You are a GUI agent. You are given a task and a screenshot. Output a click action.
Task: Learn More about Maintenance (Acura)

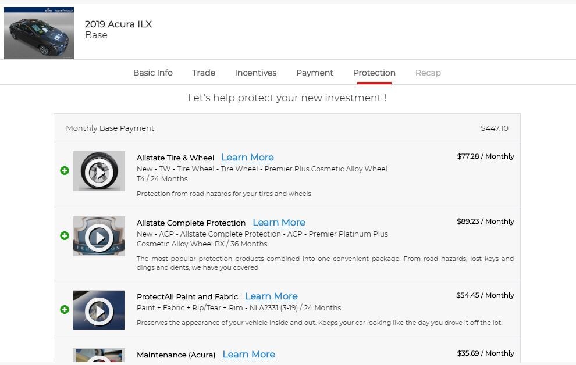point(249,355)
